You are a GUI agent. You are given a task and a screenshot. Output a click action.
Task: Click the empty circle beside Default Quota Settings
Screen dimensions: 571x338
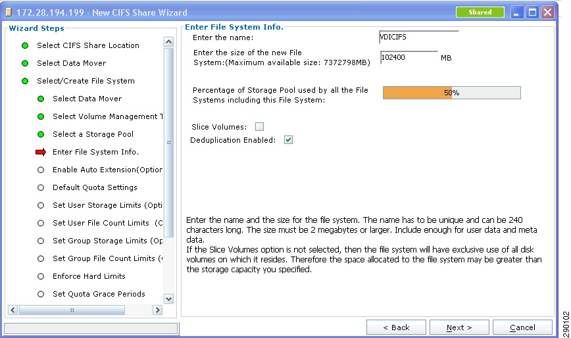tap(41, 187)
